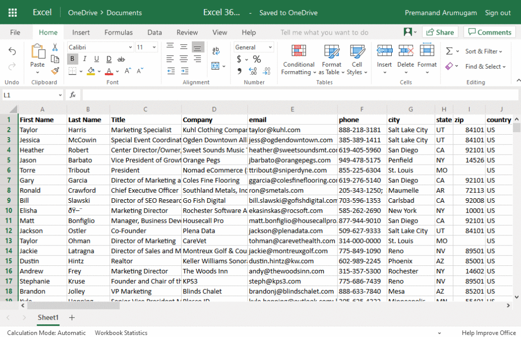Open the app launcher waffle icon
This screenshot has width=521, height=337.
point(13,13)
